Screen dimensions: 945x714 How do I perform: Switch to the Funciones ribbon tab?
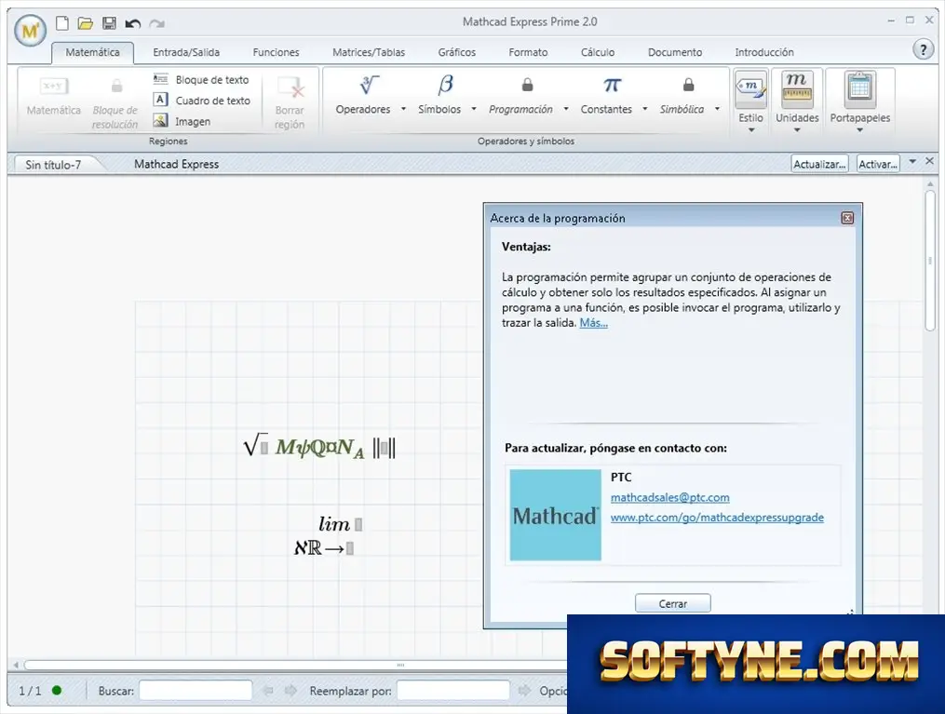276,52
